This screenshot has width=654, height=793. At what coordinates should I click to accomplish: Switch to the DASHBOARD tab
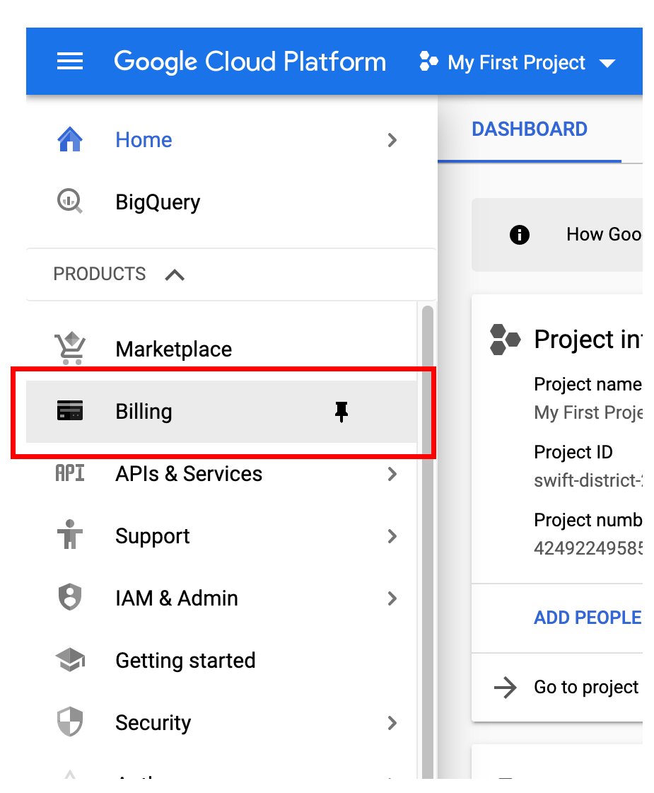tap(529, 129)
